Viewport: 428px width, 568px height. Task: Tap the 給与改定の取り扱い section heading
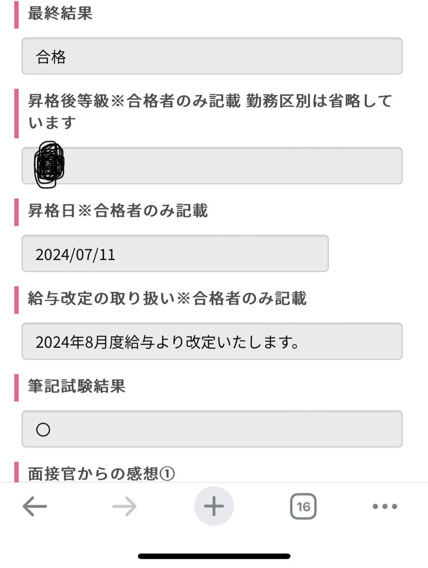[167, 299]
